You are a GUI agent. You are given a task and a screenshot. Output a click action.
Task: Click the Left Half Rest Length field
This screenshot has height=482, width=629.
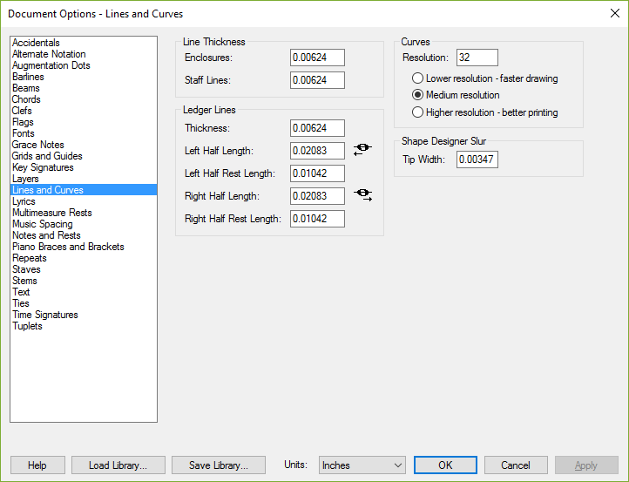317,173
